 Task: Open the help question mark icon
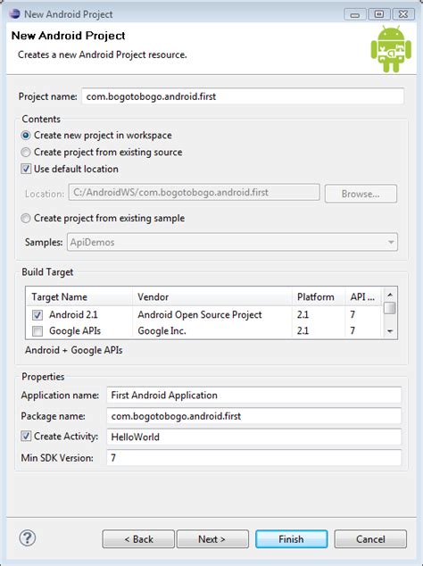point(27,538)
